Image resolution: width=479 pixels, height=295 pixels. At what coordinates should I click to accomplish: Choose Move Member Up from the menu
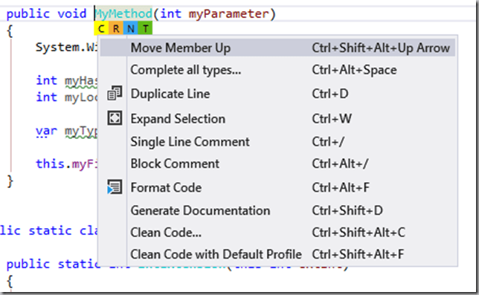277,48
